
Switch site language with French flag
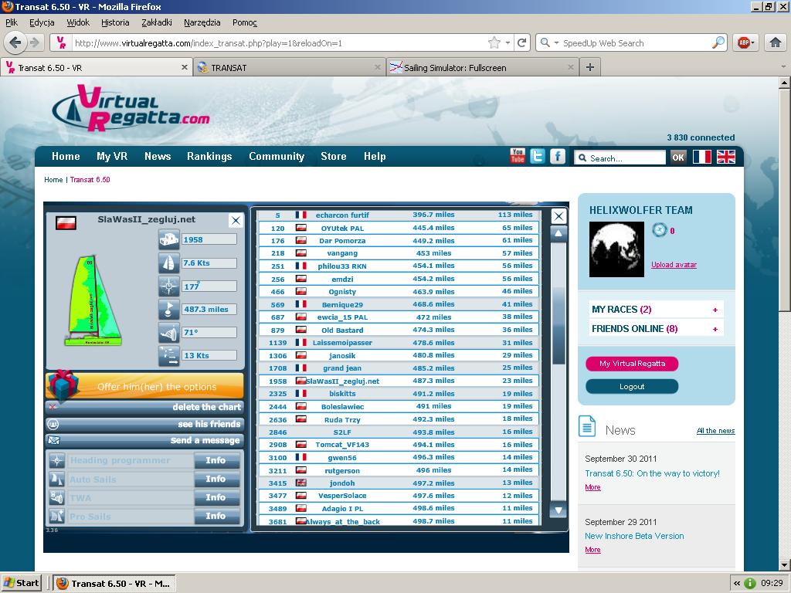pos(701,157)
